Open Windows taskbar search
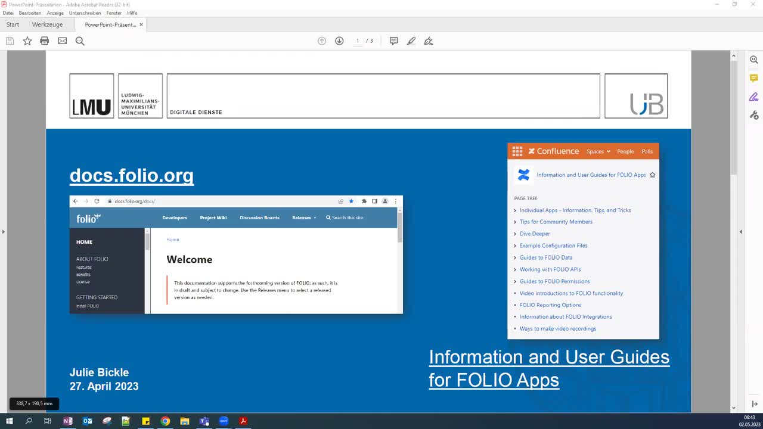The height and width of the screenshot is (429, 763). point(29,421)
